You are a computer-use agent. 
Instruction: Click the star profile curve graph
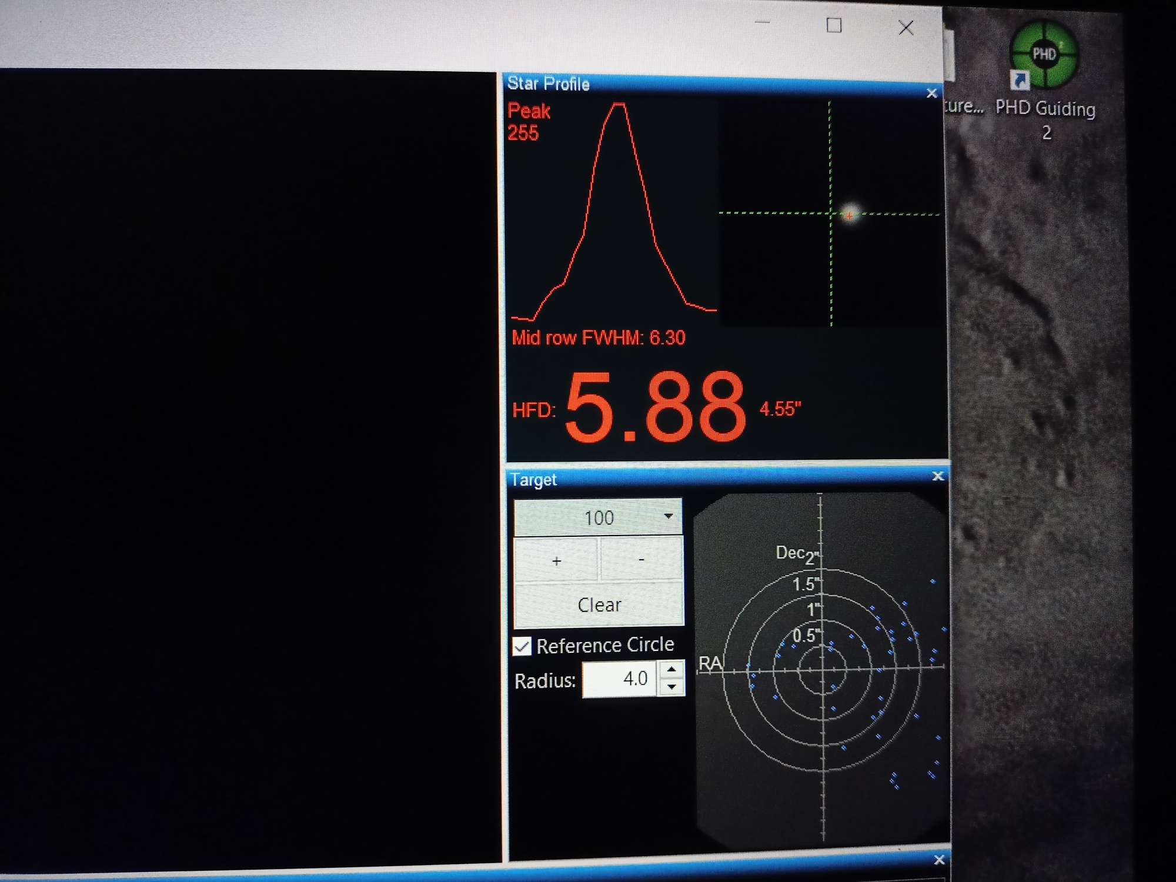(613, 212)
